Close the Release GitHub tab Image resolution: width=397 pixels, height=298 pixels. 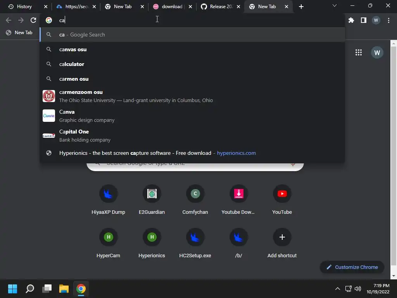238,7
